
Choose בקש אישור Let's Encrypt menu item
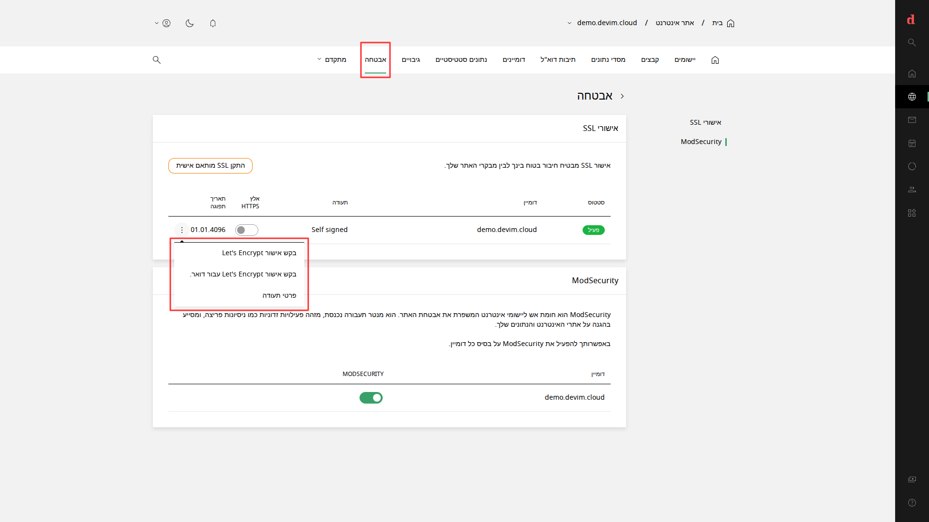coord(240,253)
